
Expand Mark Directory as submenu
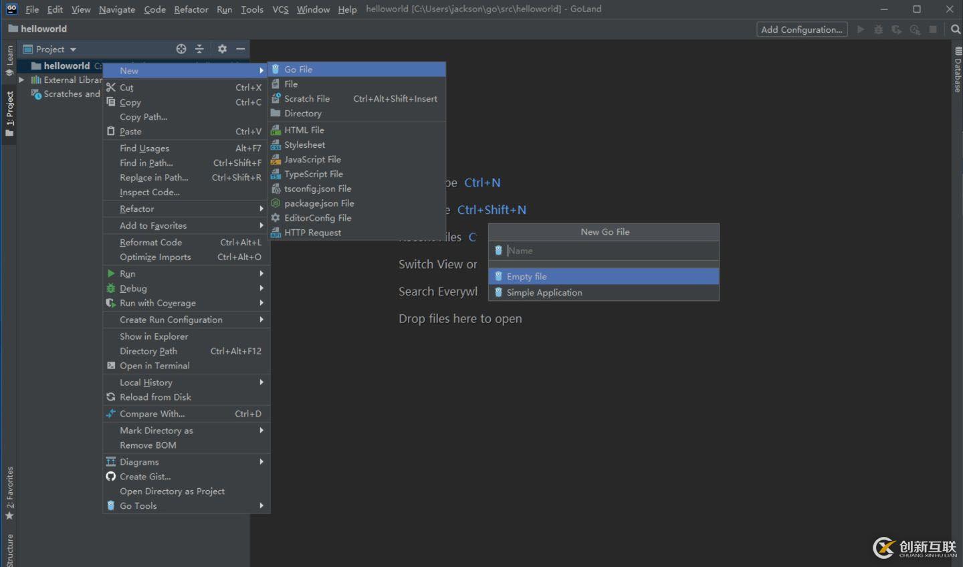[x=187, y=431]
